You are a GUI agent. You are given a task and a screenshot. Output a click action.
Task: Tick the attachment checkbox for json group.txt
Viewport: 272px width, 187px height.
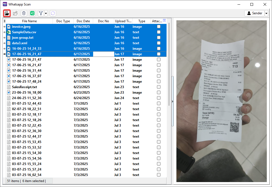click(x=159, y=38)
